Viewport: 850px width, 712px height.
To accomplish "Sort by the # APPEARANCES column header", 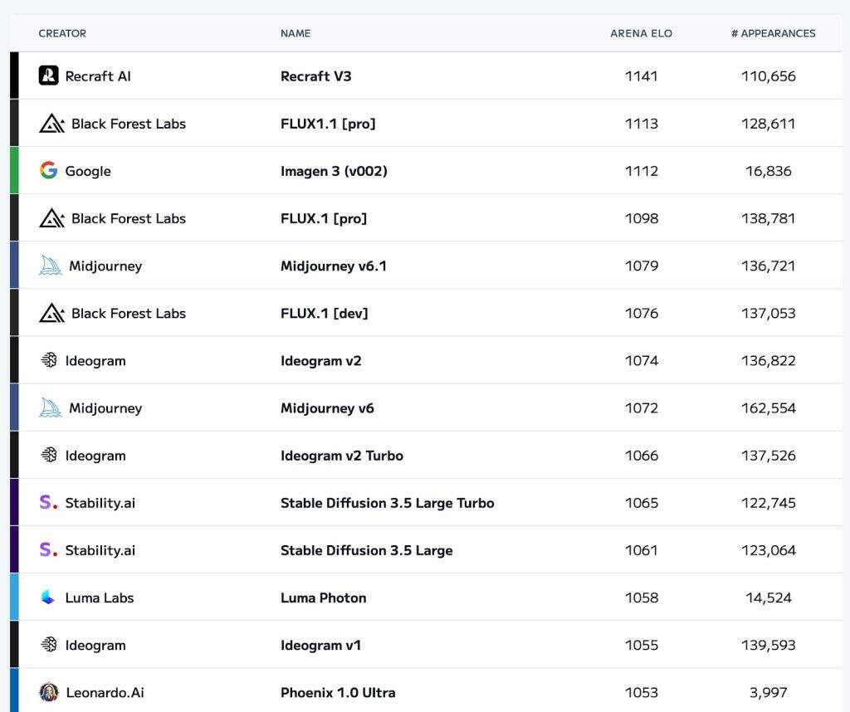I will click(773, 33).
